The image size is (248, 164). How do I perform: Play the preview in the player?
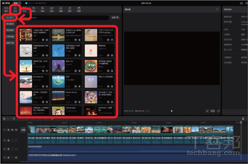pyautogui.click(x=172, y=111)
